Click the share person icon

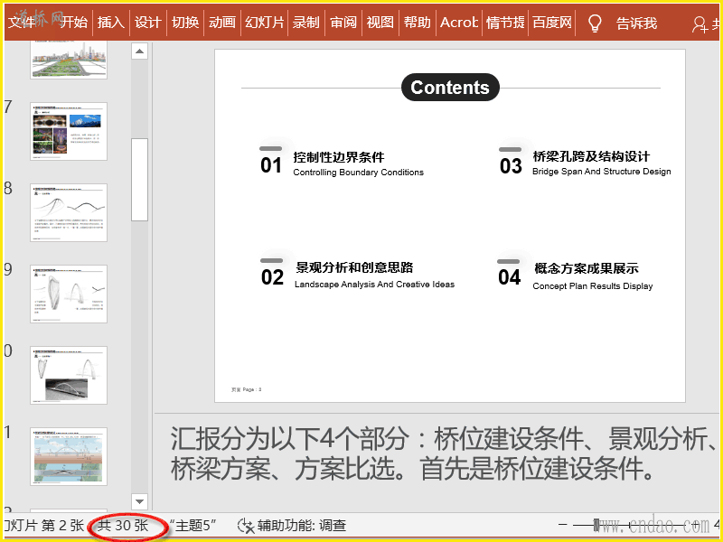coord(700,24)
